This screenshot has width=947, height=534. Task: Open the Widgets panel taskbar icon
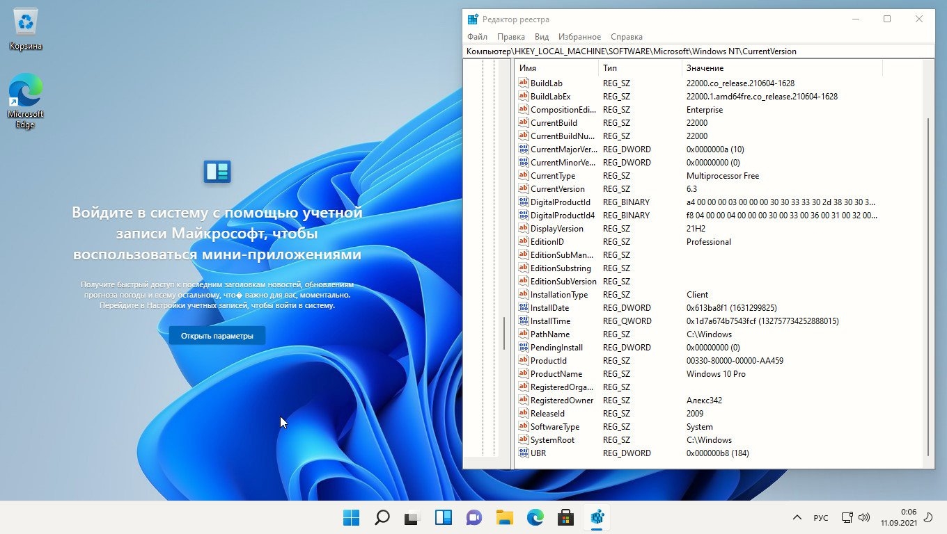click(x=444, y=517)
